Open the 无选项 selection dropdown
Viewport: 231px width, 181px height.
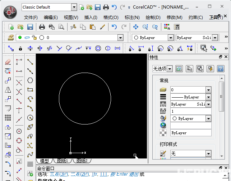[170, 69]
